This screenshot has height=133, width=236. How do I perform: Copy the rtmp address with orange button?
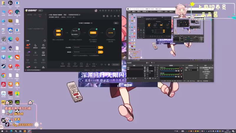(x=101, y=47)
